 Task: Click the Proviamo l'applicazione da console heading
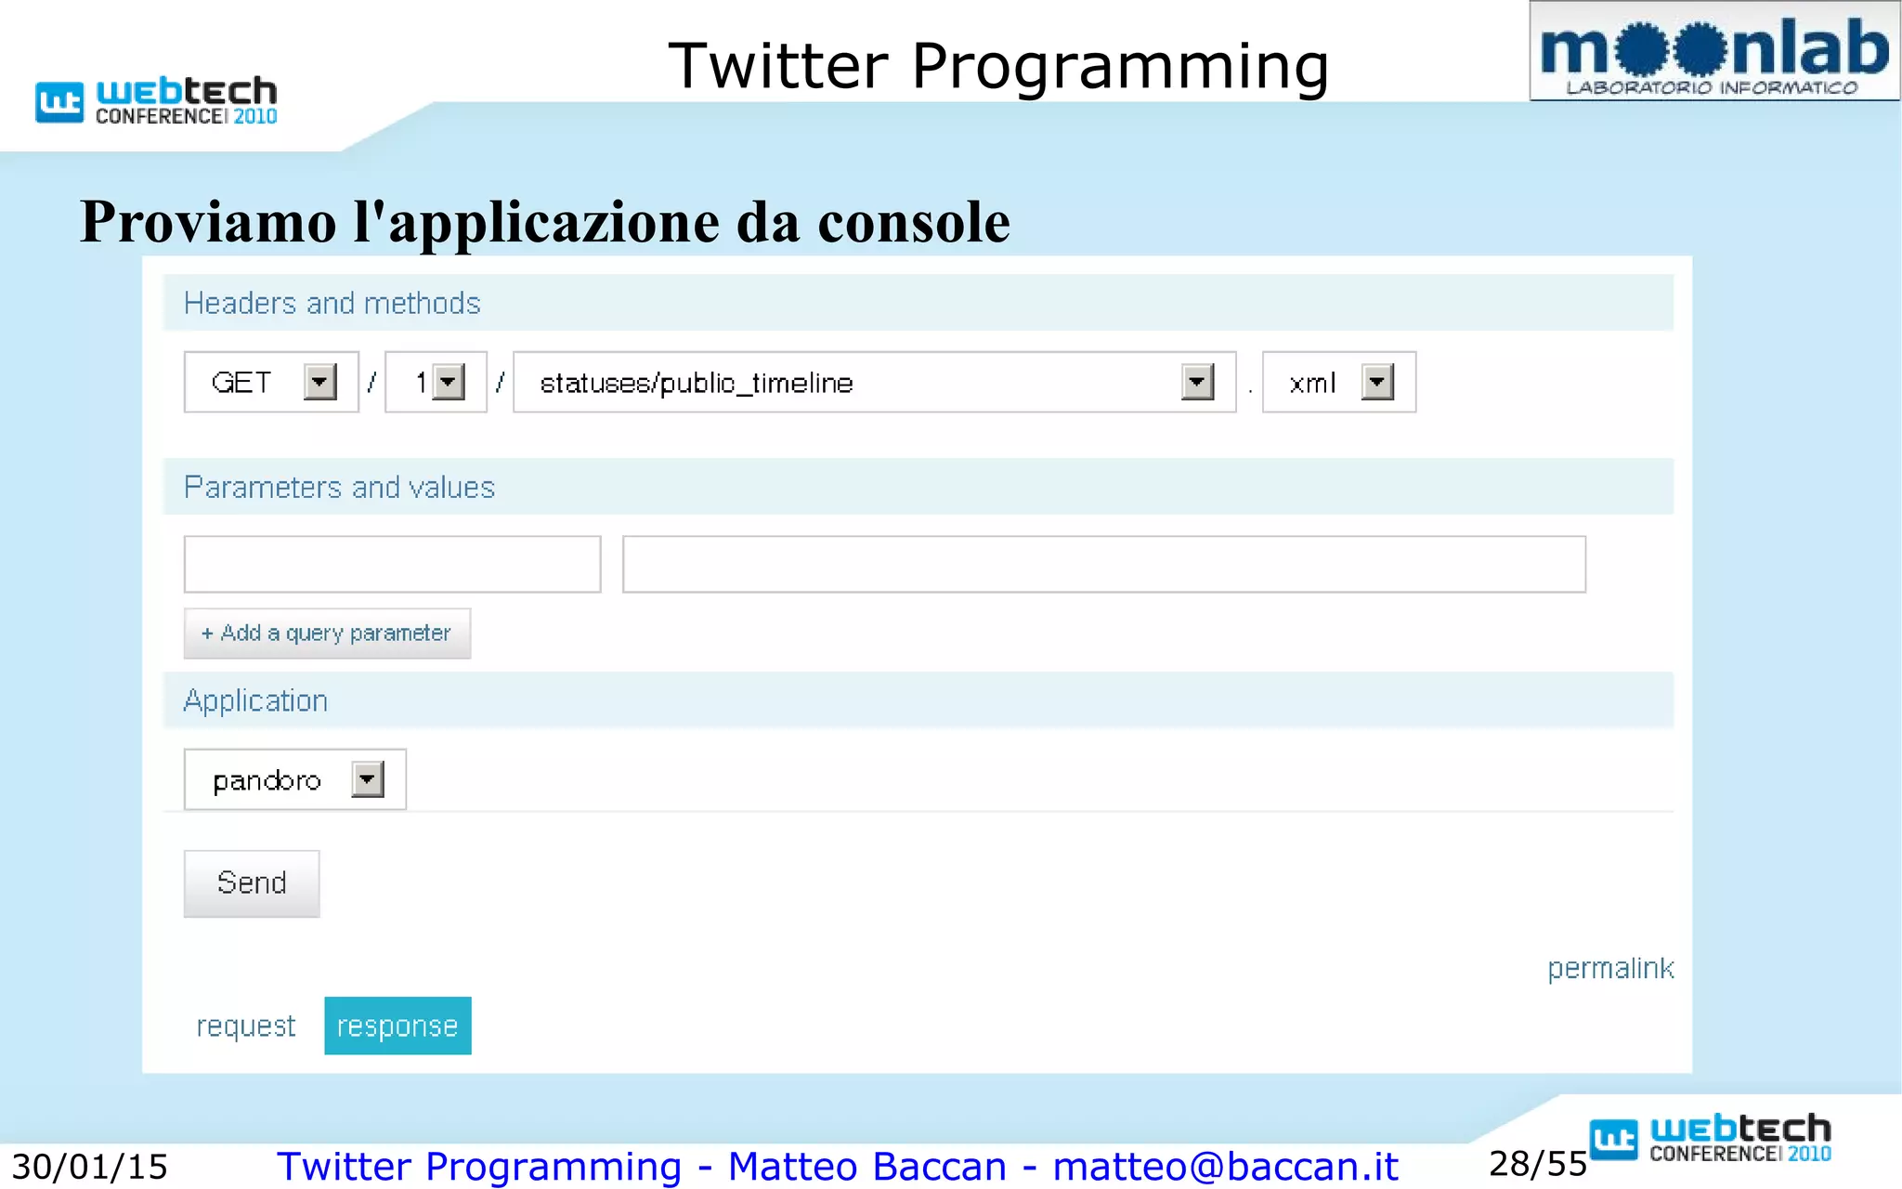click(545, 222)
